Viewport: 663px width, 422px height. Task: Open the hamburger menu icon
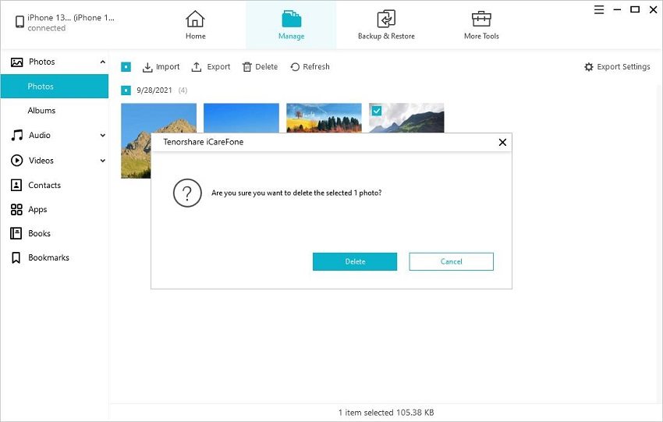599,9
